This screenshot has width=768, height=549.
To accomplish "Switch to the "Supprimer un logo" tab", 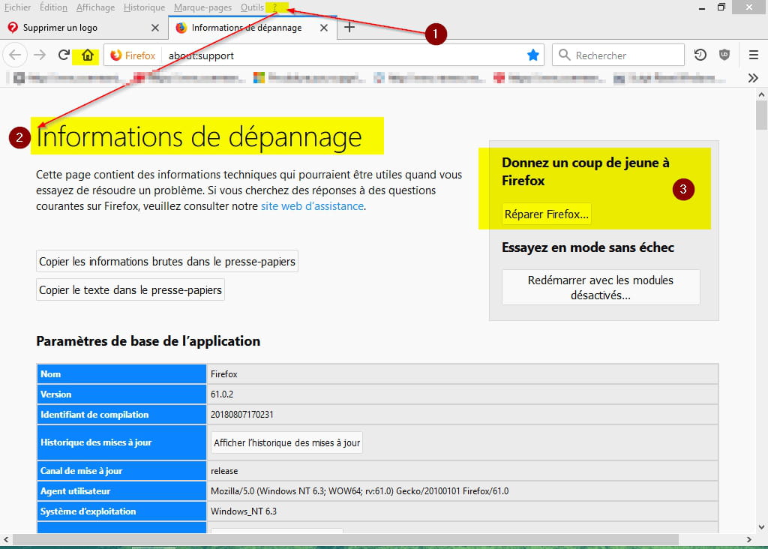I will [x=84, y=28].
